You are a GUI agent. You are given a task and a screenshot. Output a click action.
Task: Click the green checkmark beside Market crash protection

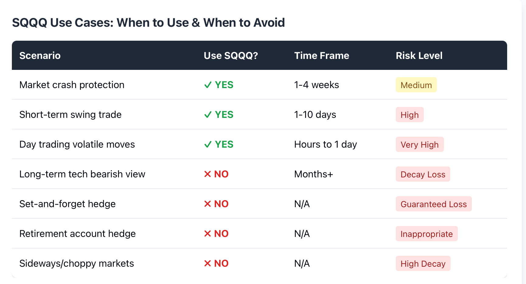208,85
